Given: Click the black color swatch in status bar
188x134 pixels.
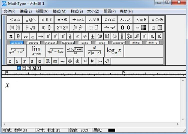Looking at the screenshot, I should click(112, 130).
